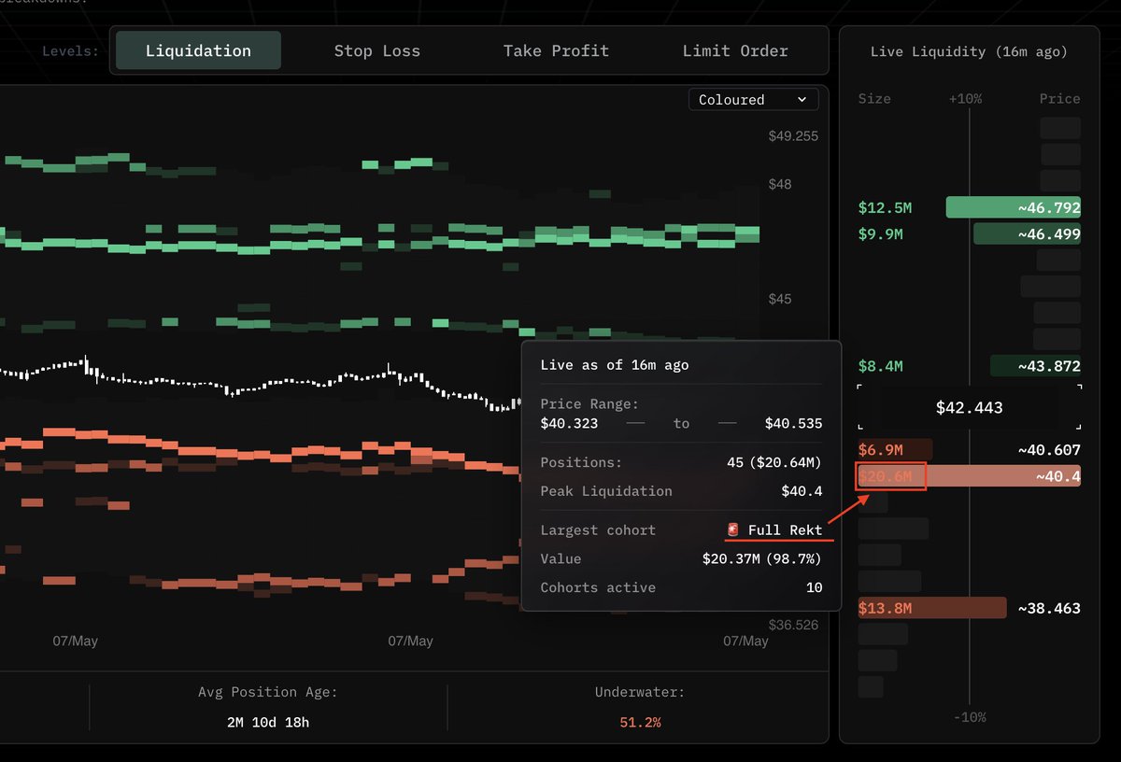Open the Coloured dropdown
This screenshot has height=762, width=1121.
(x=753, y=99)
